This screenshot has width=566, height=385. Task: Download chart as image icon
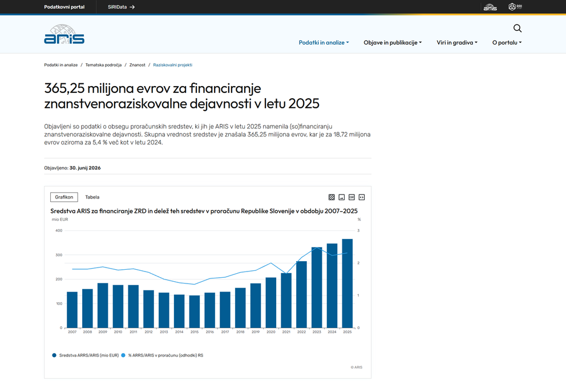341,197
